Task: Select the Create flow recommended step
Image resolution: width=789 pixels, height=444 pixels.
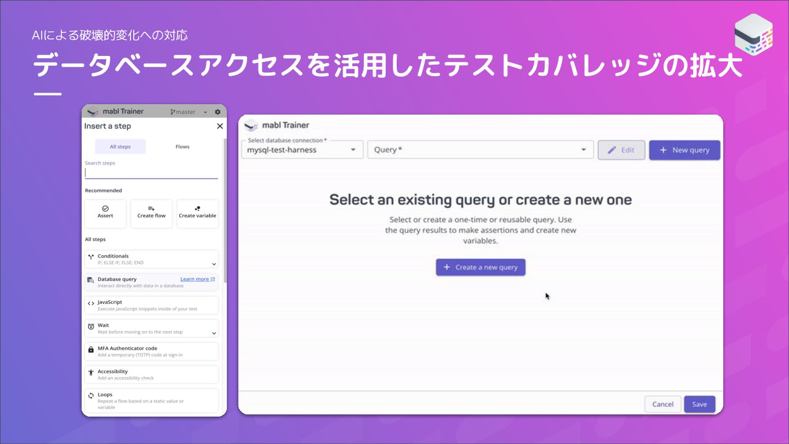Action: point(151,213)
